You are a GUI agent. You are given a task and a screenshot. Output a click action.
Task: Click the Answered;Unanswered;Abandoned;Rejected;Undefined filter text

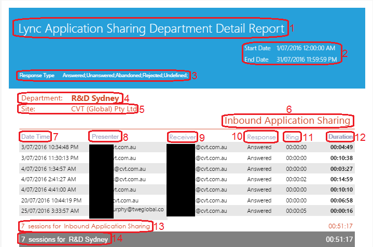click(x=125, y=76)
